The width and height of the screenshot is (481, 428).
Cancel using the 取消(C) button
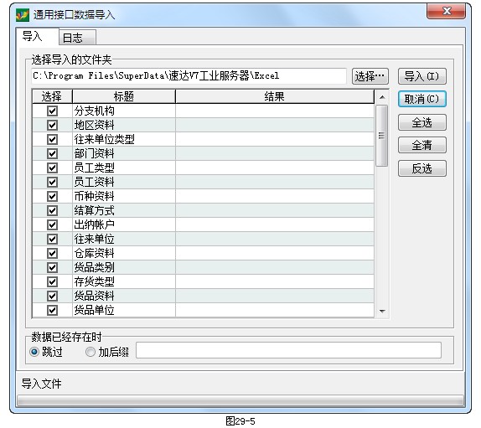422,99
